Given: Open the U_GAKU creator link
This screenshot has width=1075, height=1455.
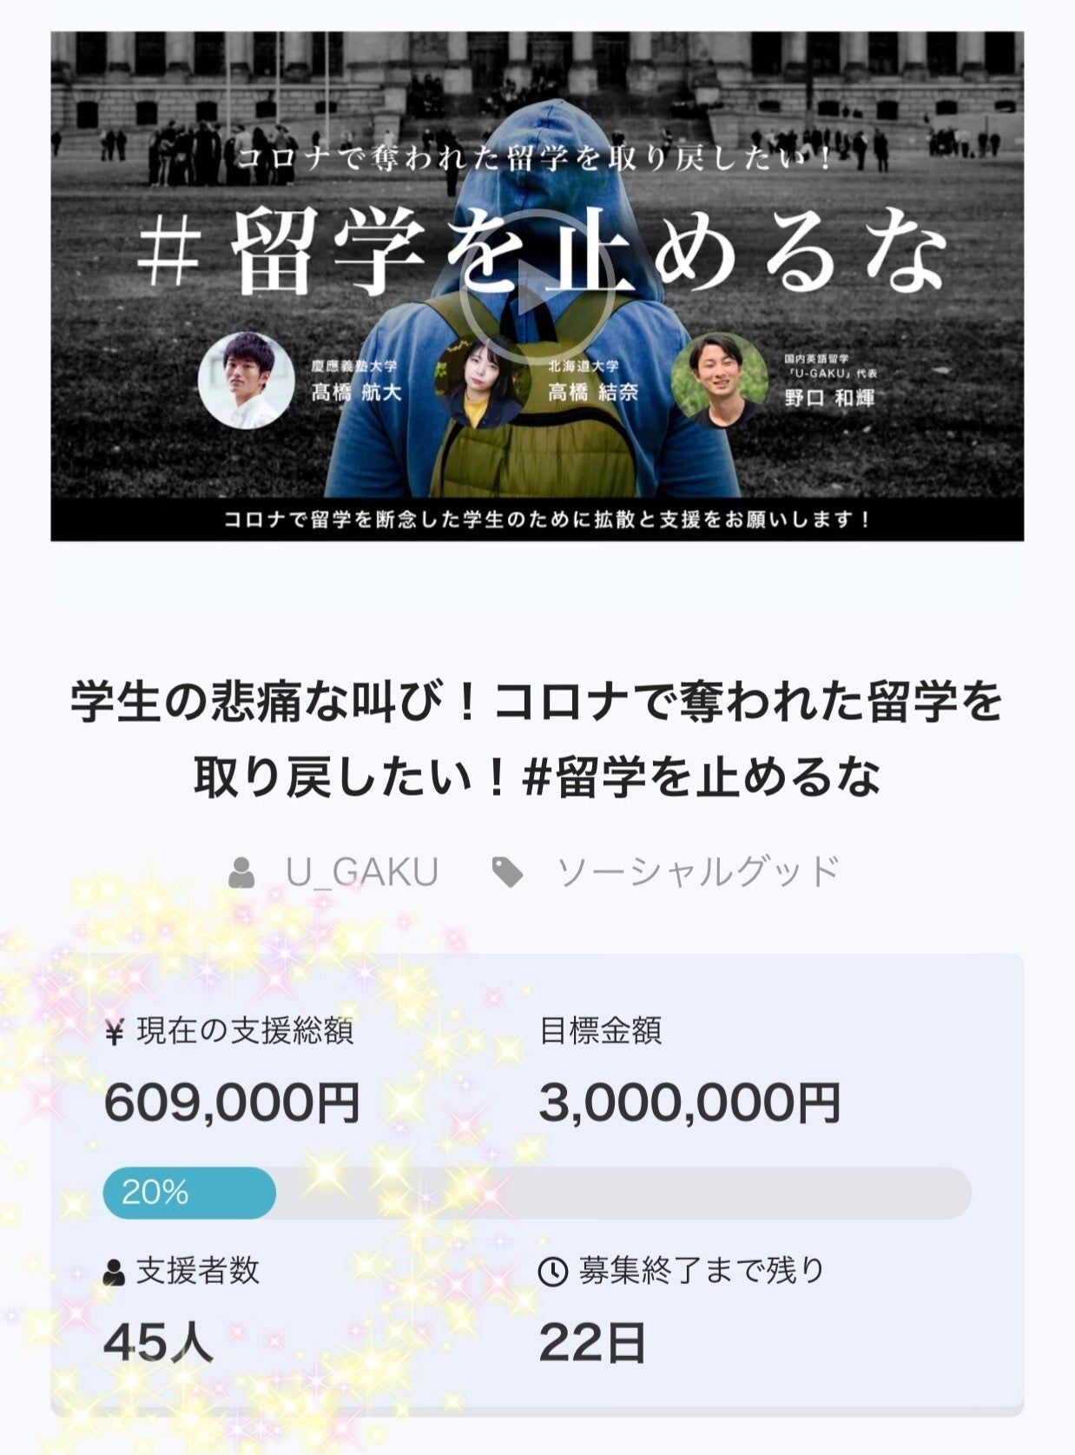Looking at the screenshot, I should [x=362, y=872].
